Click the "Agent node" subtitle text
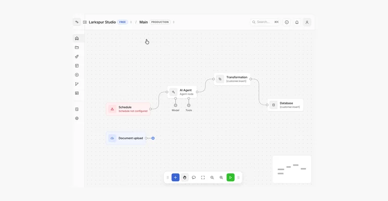 [187, 94]
